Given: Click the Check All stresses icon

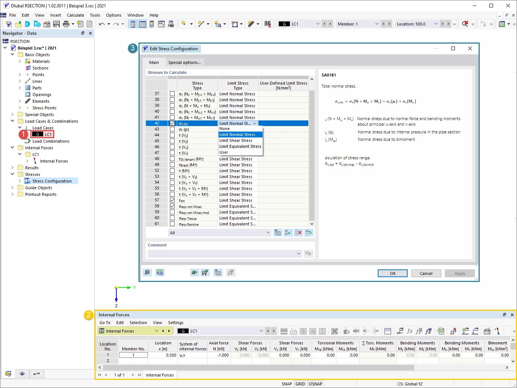Looking at the screenshot, I should pos(288,232).
